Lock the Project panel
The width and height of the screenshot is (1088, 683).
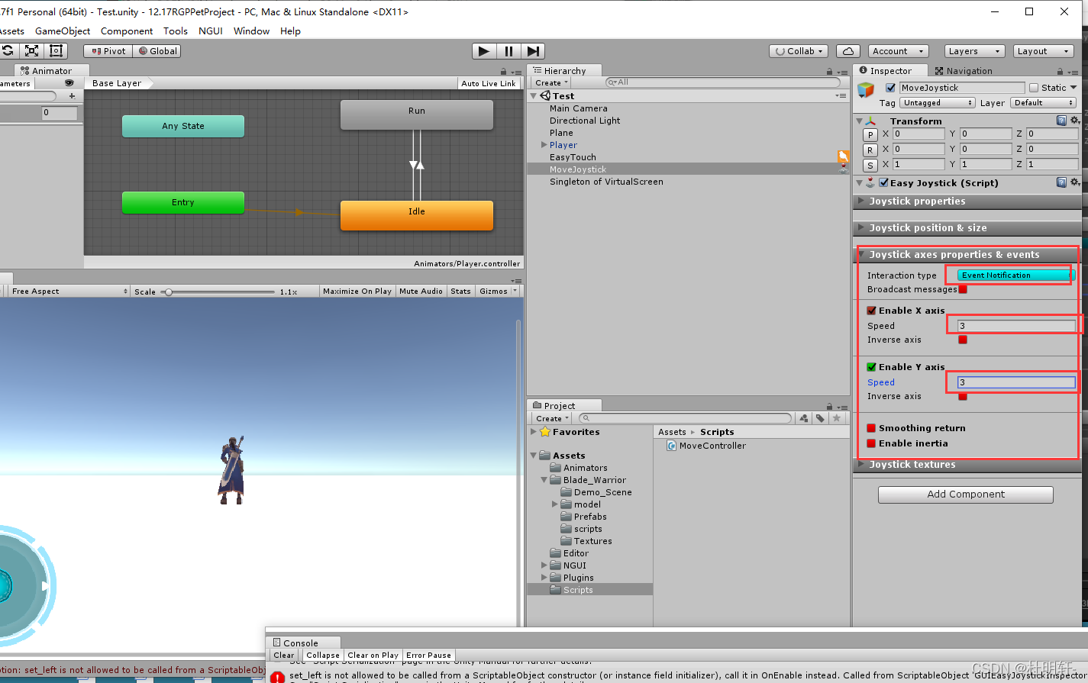830,406
